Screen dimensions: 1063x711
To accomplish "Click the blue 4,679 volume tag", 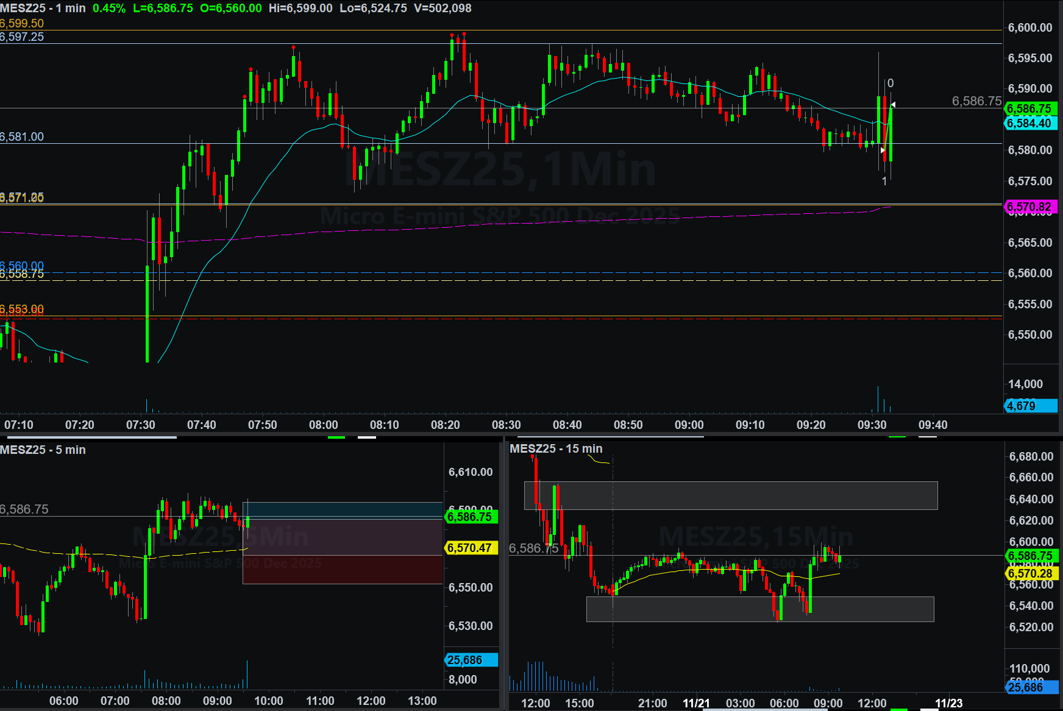I will [1029, 406].
